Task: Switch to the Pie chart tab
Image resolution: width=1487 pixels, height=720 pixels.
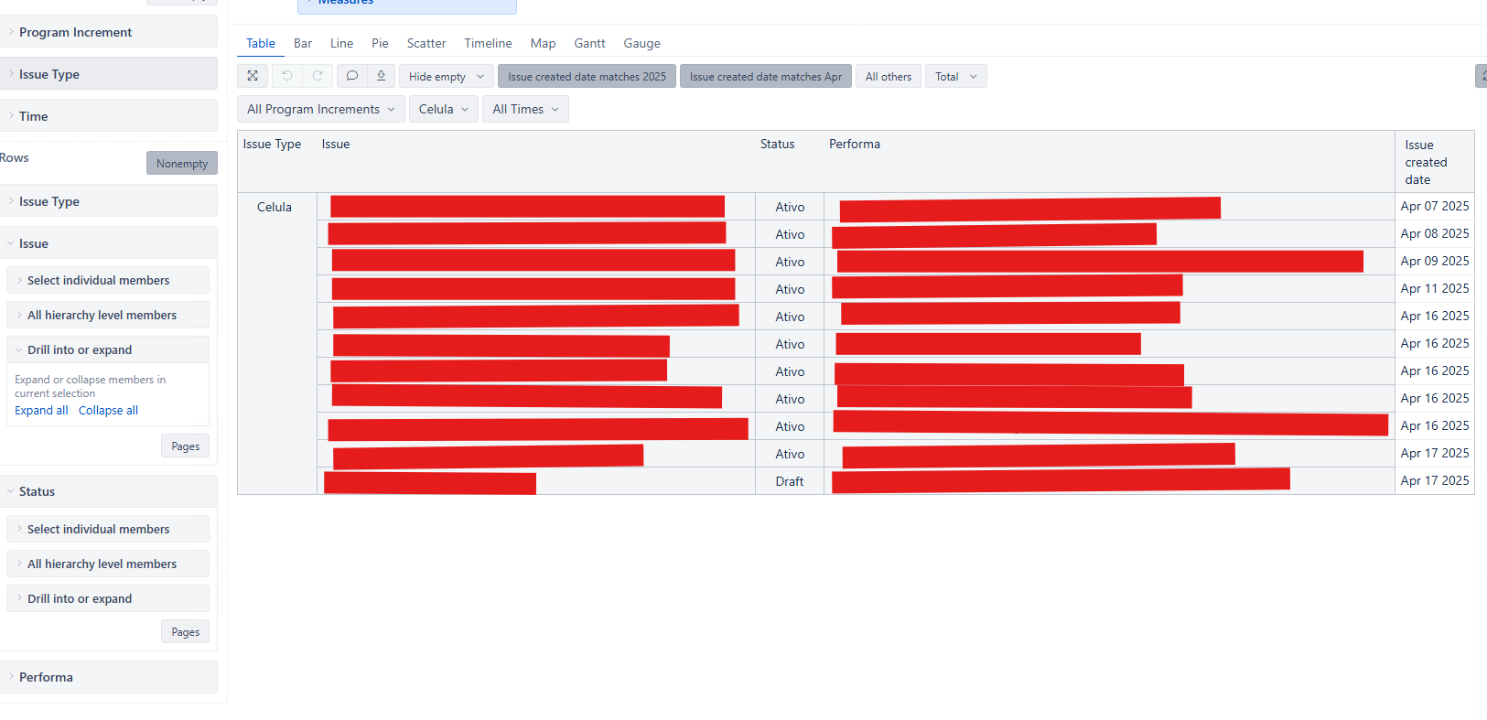Action: click(x=380, y=43)
